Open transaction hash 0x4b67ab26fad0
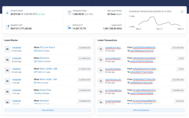The image size is (189, 118). [114, 101]
